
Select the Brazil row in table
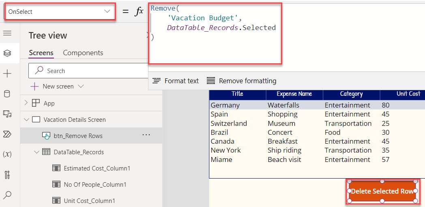(317, 132)
